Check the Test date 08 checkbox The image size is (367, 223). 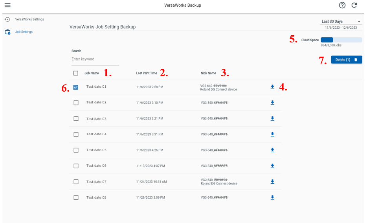click(x=76, y=198)
